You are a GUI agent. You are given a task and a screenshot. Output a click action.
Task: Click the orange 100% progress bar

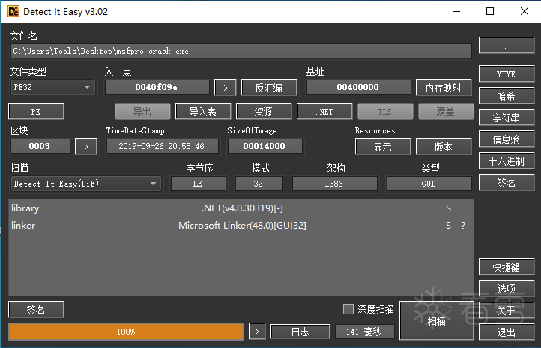(127, 331)
